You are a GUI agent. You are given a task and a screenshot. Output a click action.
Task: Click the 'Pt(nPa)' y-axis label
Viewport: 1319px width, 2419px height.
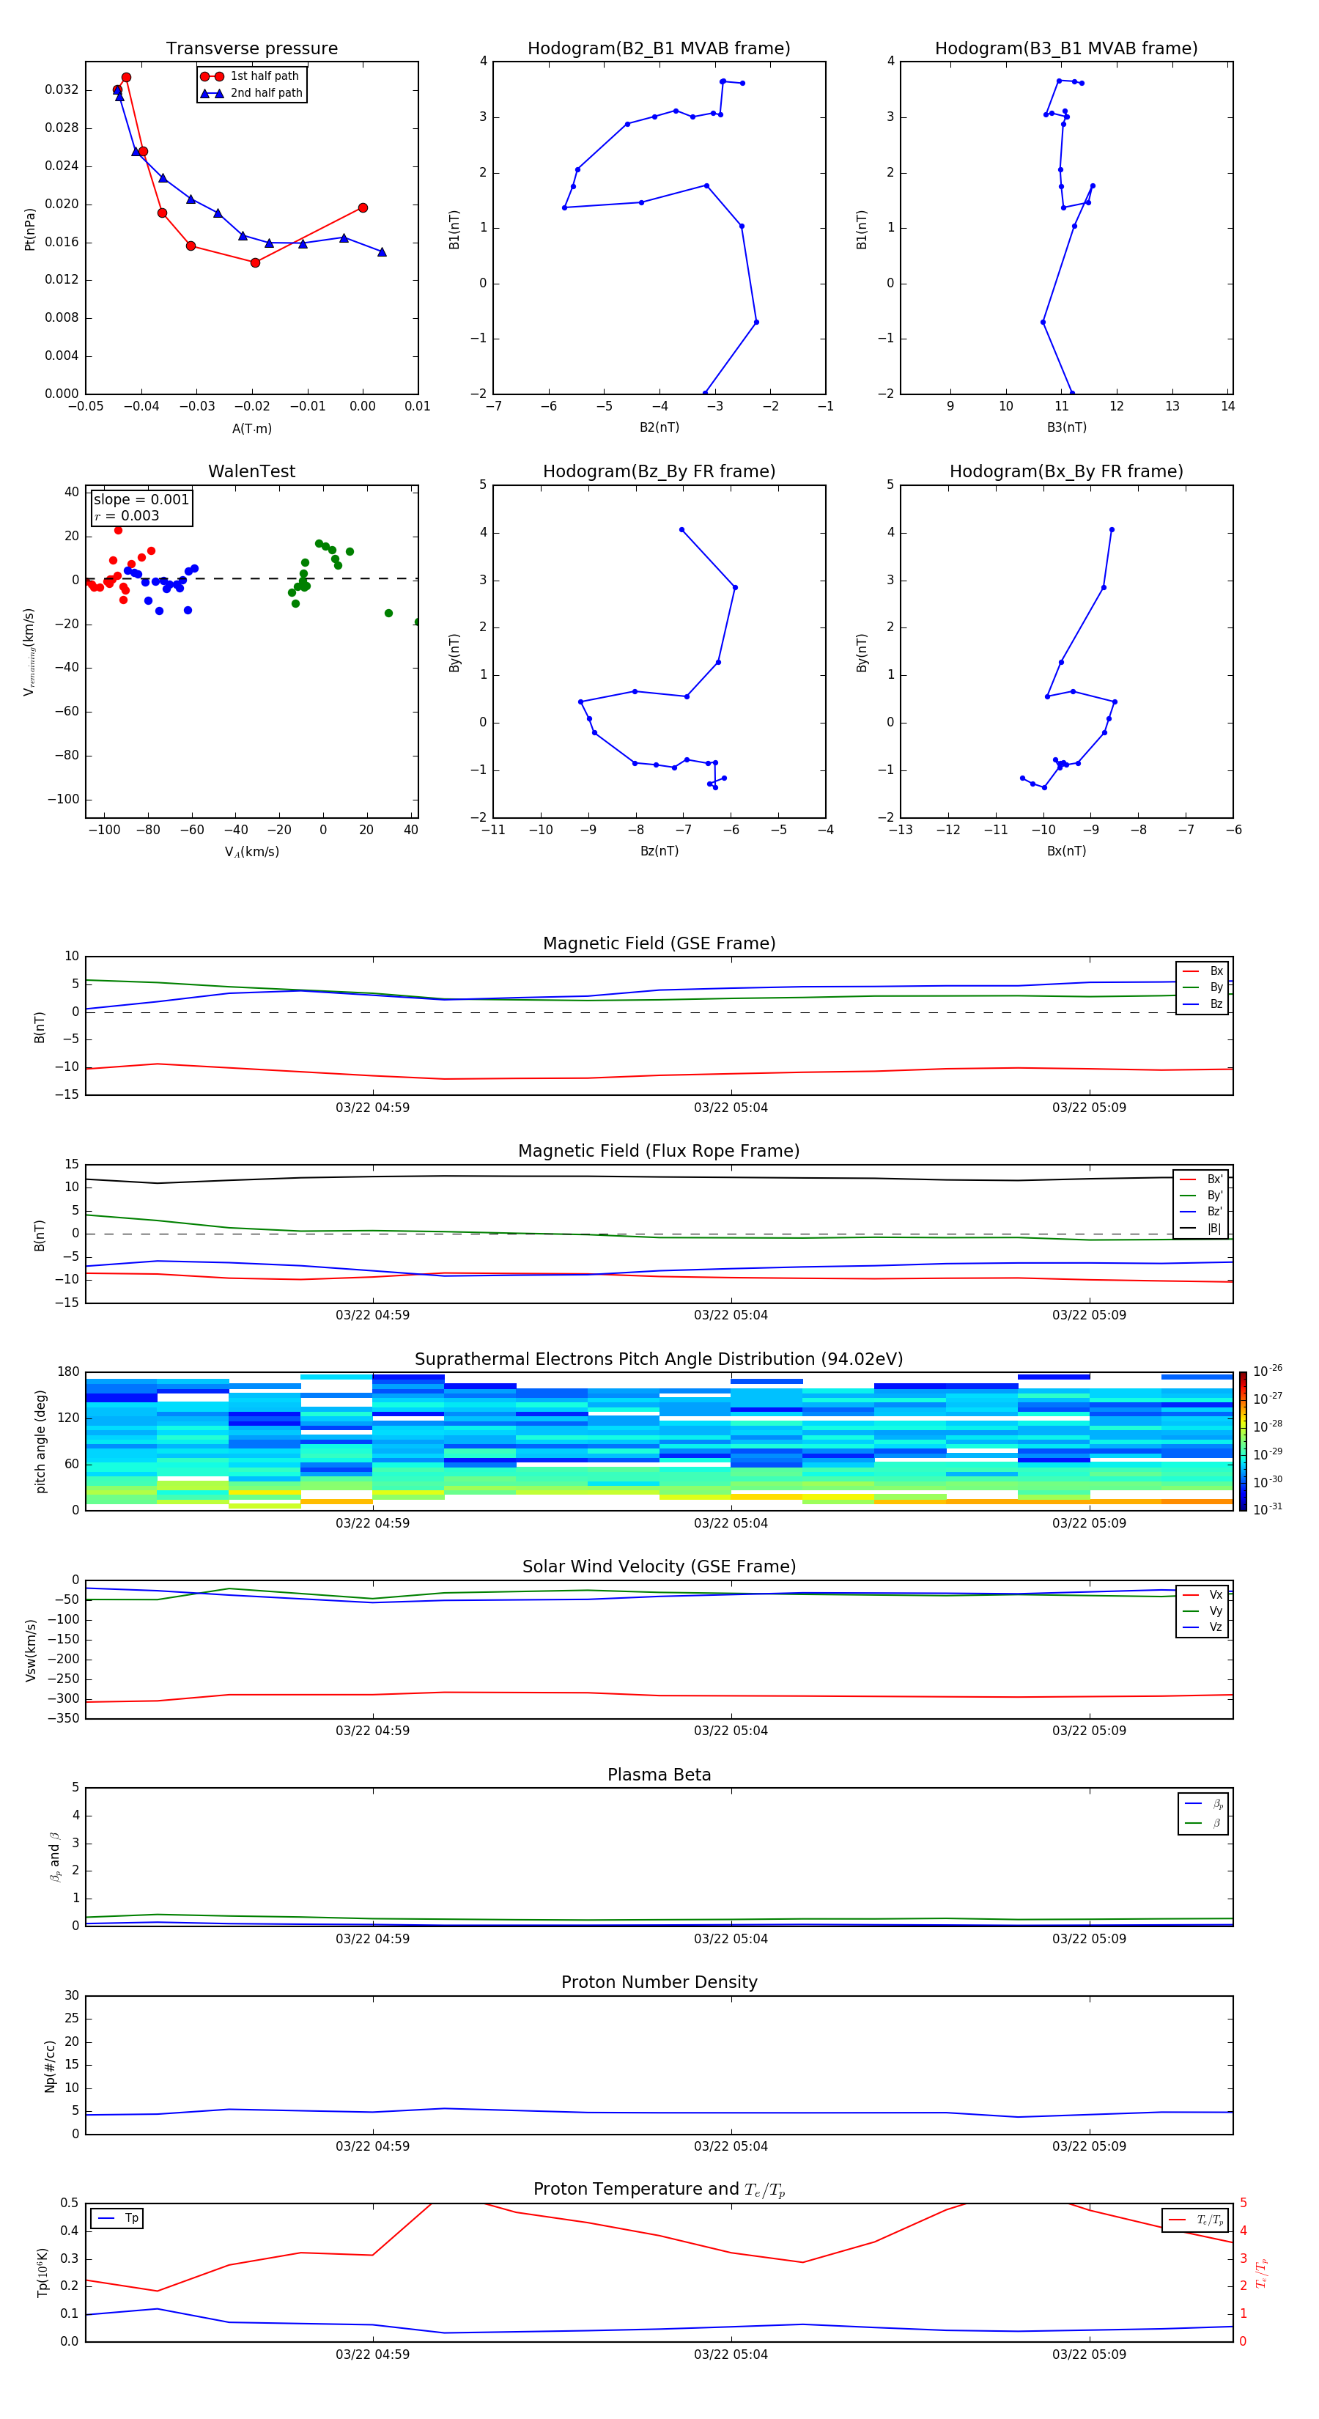[x=29, y=229]
